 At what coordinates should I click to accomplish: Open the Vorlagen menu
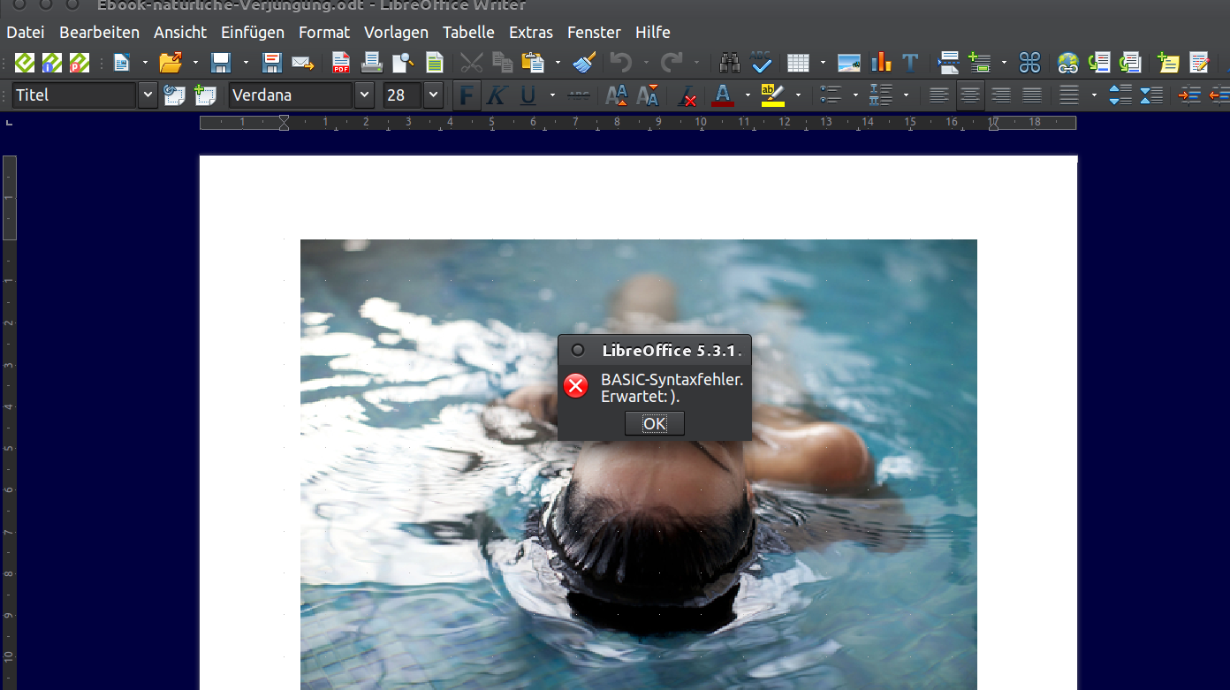pos(396,32)
